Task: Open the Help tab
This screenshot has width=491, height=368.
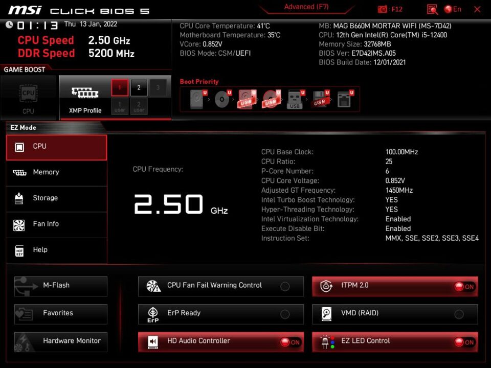Action: tap(57, 250)
